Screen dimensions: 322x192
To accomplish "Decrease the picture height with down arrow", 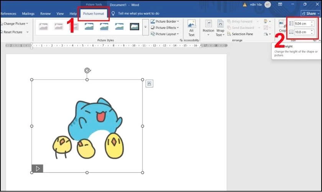I will [312, 25].
